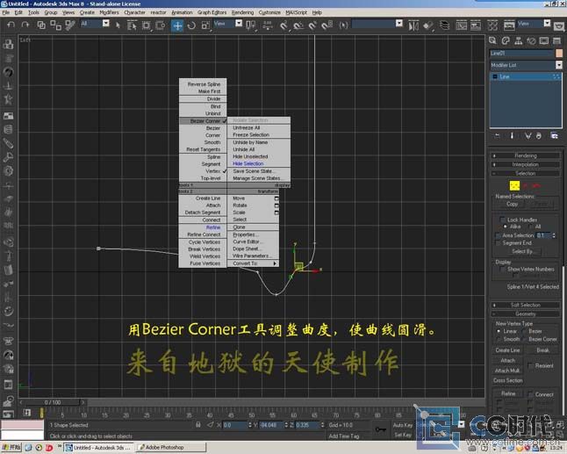Open the Modifiers menu
The width and height of the screenshot is (567, 454).
109,12
